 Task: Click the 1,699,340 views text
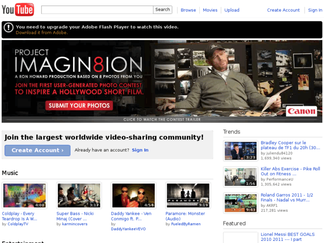(276, 158)
